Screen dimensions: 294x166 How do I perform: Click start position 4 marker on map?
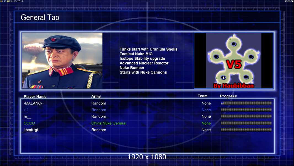pyautogui.click(x=223, y=78)
